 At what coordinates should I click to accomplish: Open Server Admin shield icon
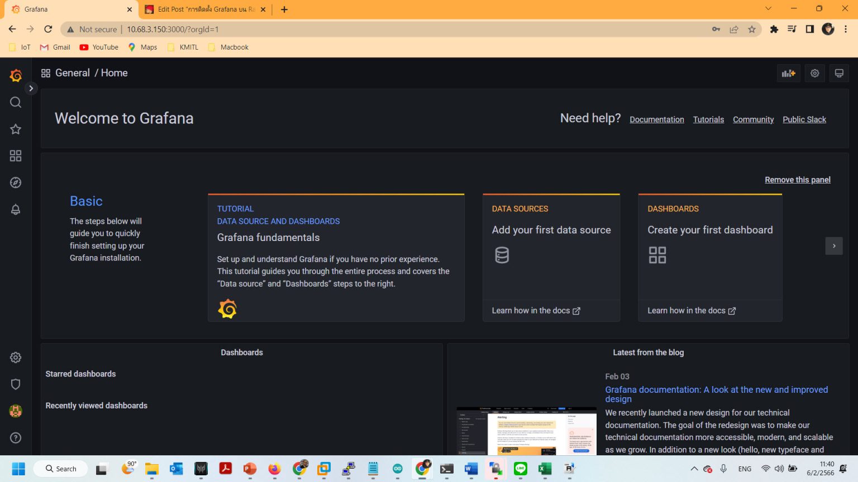15,384
